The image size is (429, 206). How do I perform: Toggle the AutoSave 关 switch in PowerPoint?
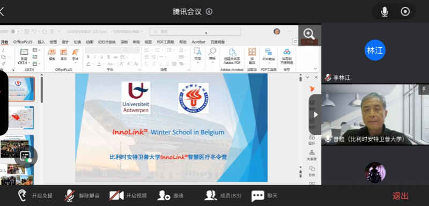[16, 32]
